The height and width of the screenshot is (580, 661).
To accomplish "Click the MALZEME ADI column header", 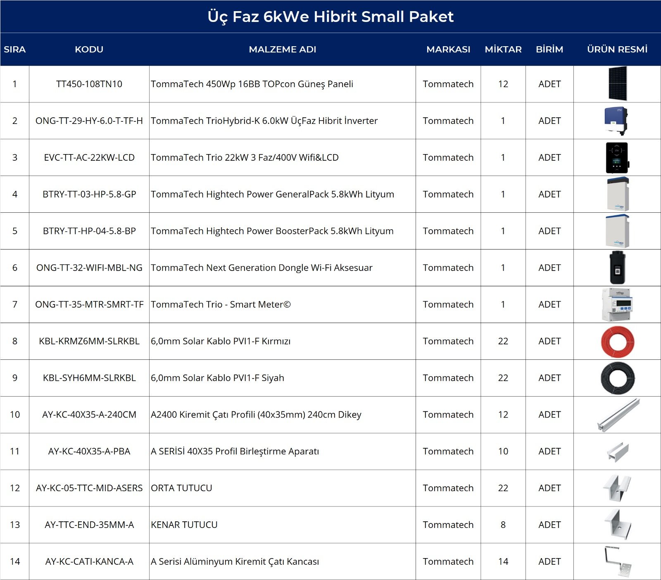I will [283, 50].
